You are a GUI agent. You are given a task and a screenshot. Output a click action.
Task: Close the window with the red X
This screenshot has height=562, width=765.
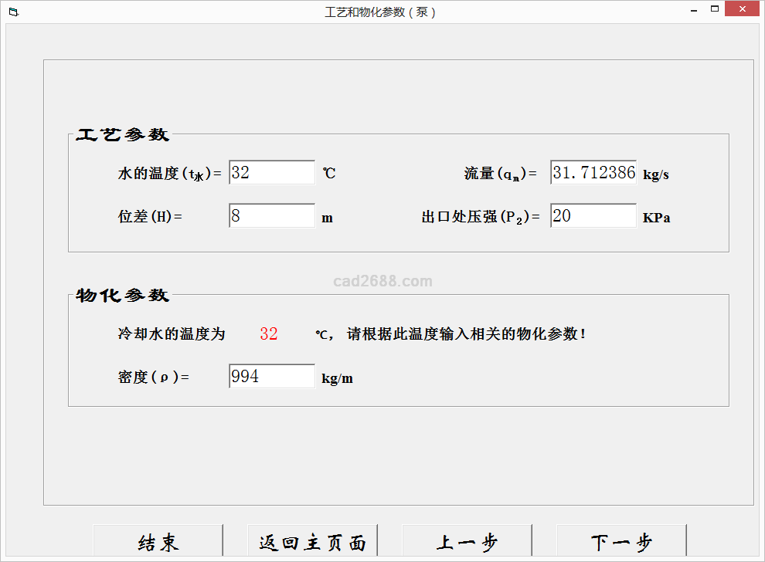pos(743,10)
